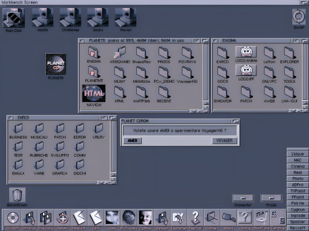Launch DirOpus from the dock

pos(29,218)
